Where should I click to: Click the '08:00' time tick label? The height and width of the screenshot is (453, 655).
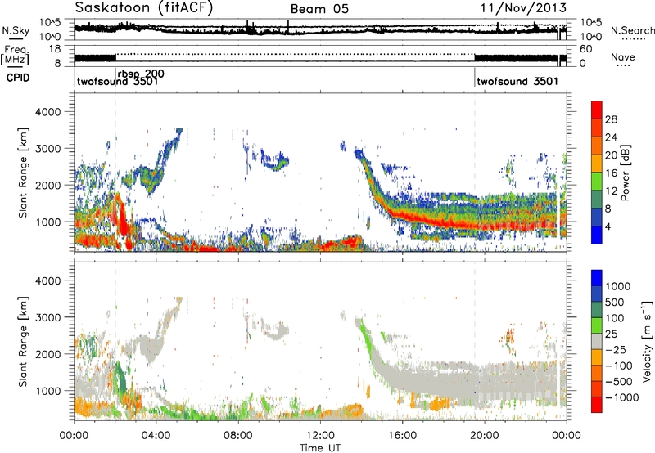pos(237,436)
